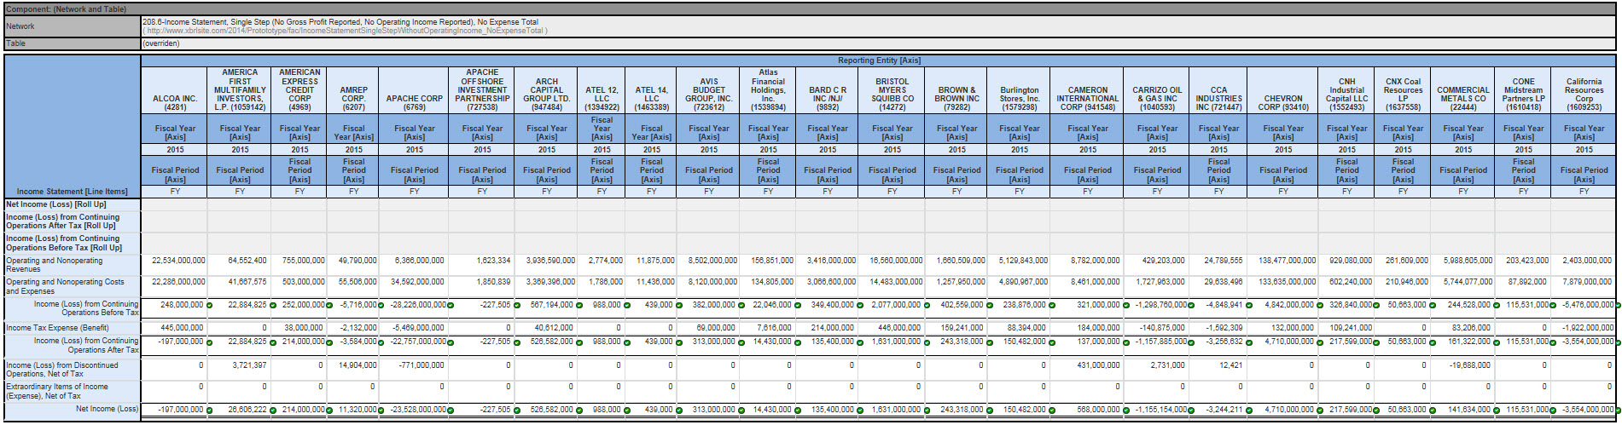Click green icon beside Atlas Financial Net Income 14,430,000 in bottom row
Viewport: 1622px width, 425px height.
point(798,411)
